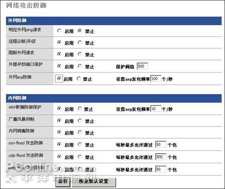Click the 恢复默认设置 button
Viewport: 225px width, 189px height.
(94, 182)
